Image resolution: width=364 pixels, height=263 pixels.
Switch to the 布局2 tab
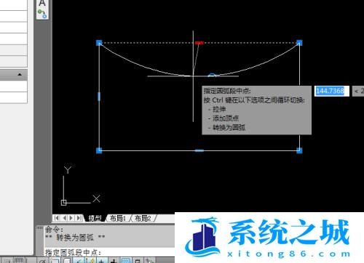click(143, 218)
